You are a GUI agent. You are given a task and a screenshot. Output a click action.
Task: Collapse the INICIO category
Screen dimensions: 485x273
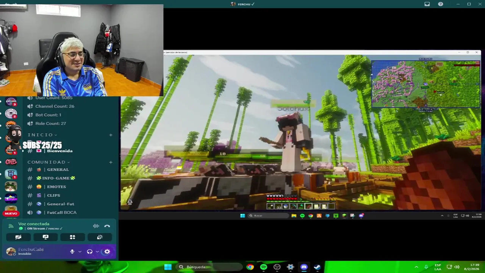(x=42, y=135)
